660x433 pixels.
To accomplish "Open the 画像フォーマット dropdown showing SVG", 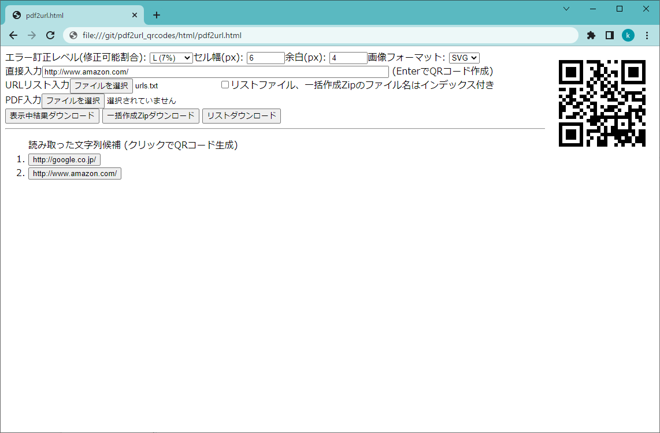I will click(464, 58).
